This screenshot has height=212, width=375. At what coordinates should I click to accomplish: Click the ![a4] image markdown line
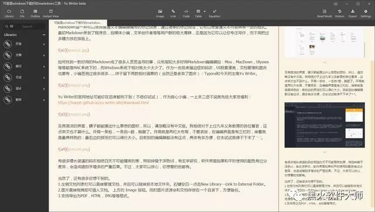coord(74,149)
